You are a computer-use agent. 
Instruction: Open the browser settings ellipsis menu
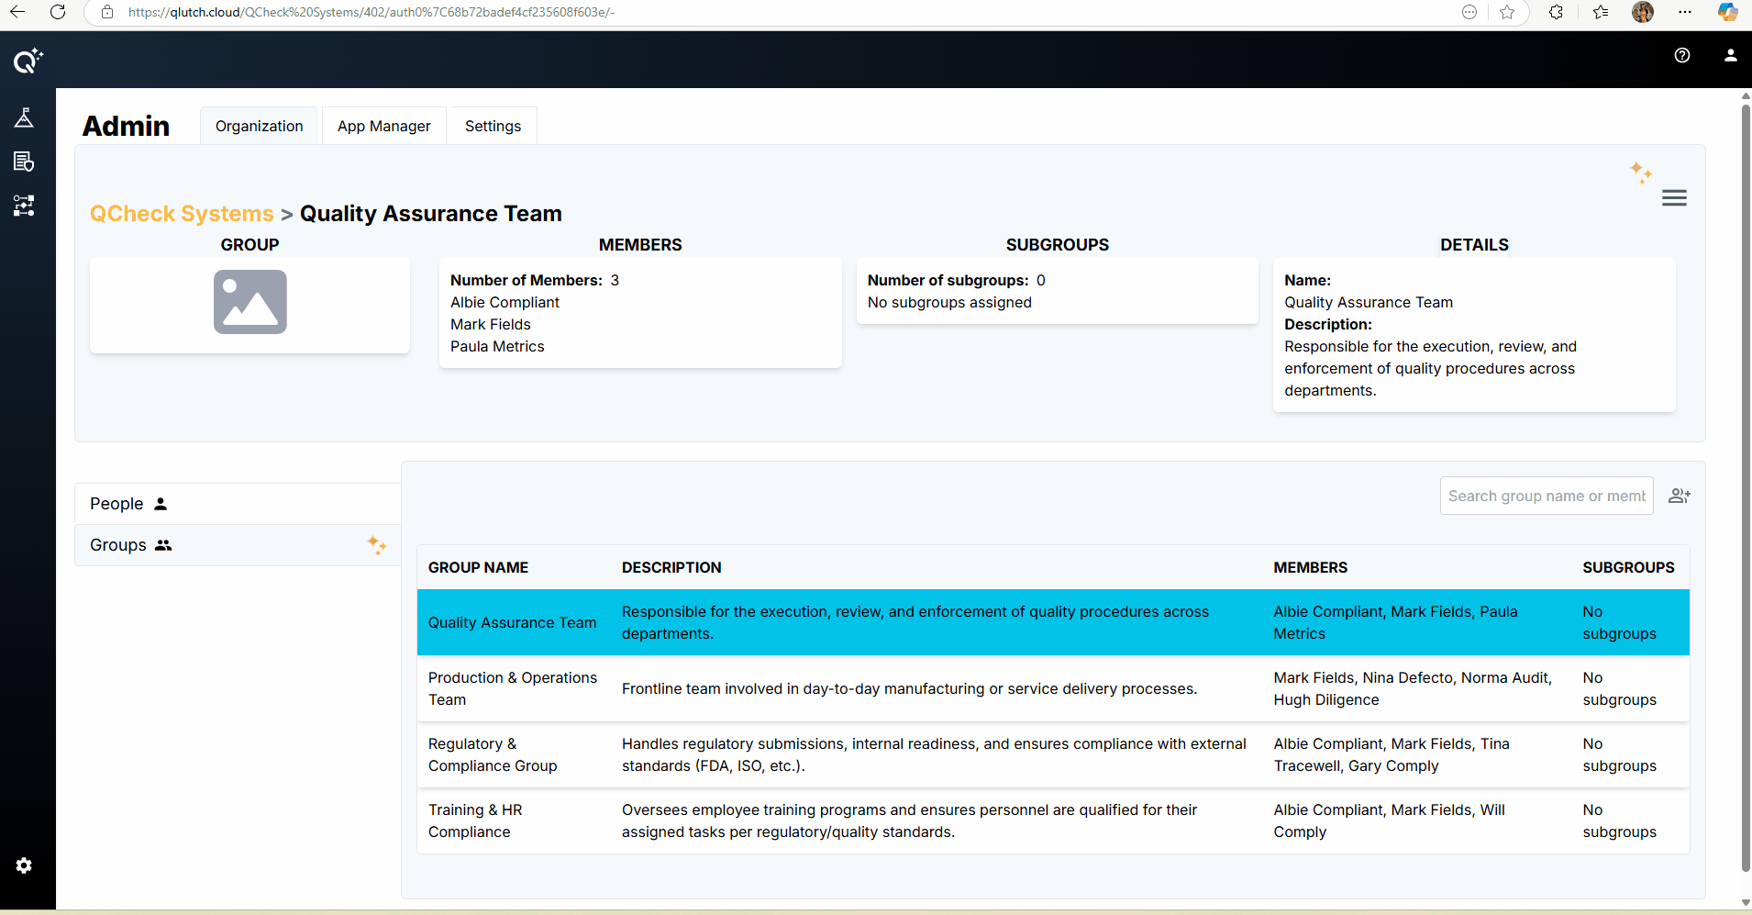click(x=1685, y=12)
